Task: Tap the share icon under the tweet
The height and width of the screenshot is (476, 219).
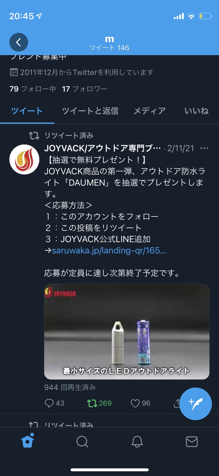Action: pos(177,403)
